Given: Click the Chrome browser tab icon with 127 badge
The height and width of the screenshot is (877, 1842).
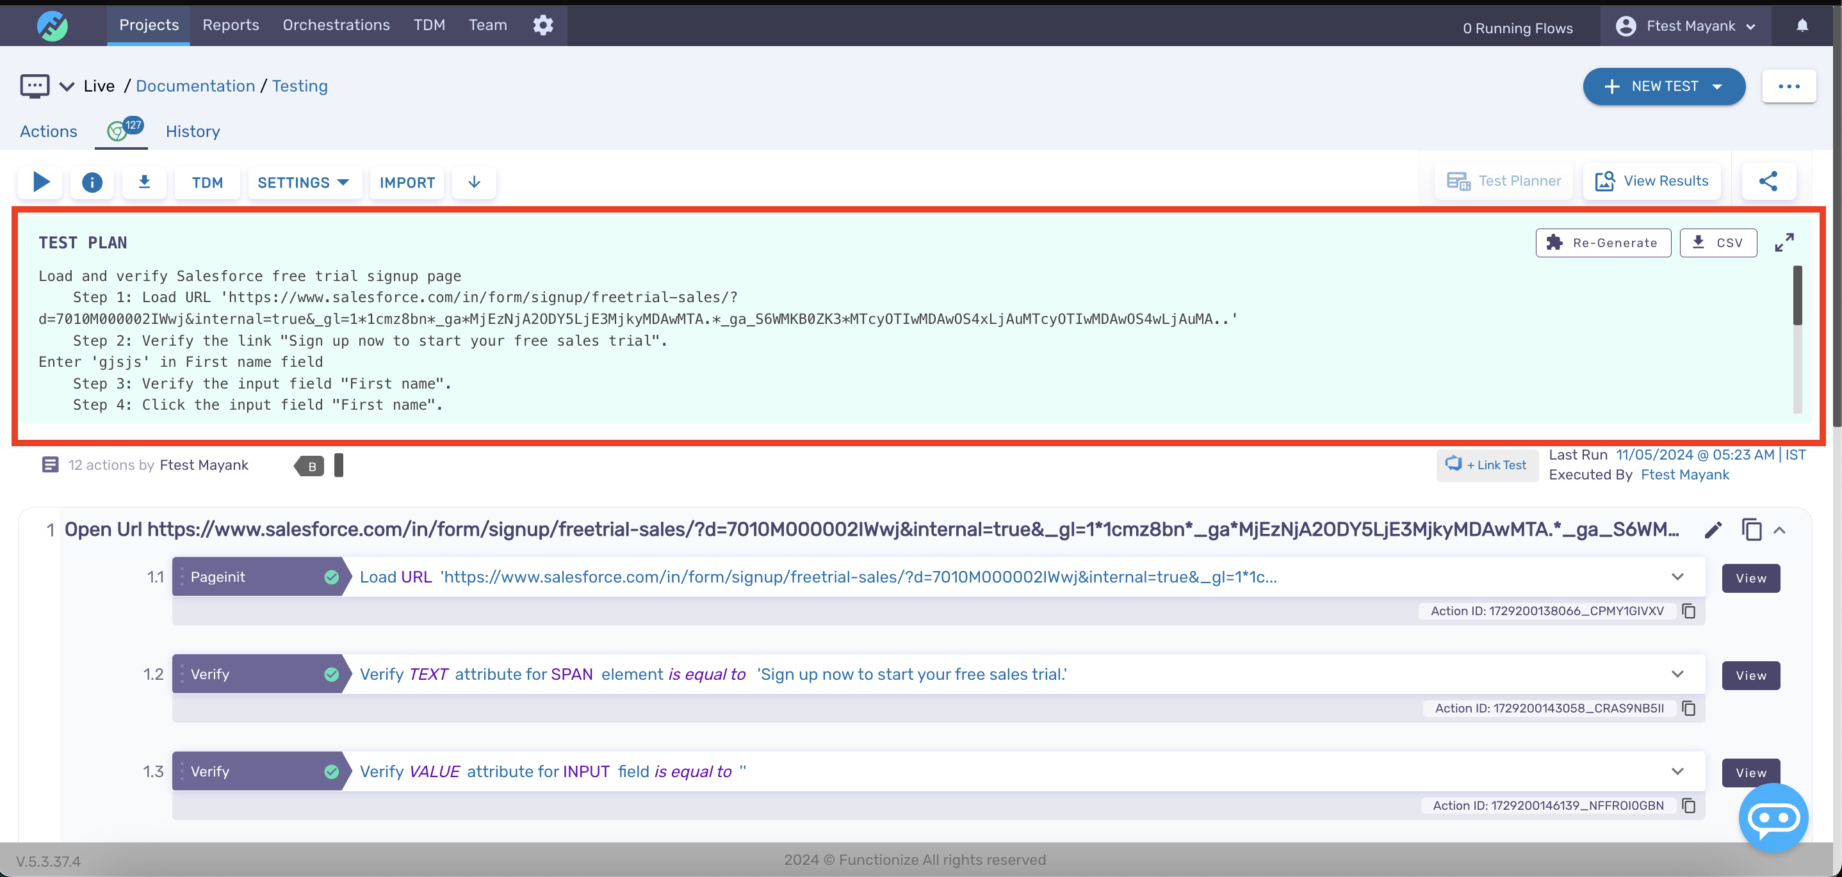Looking at the screenshot, I should (x=122, y=130).
